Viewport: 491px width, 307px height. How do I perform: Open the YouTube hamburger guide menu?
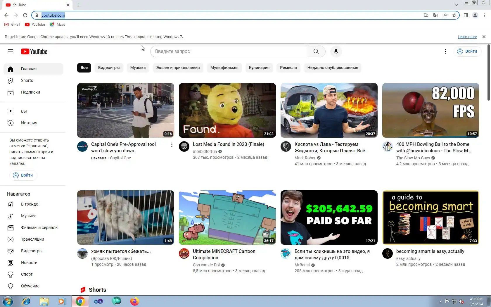[x=11, y=51]
